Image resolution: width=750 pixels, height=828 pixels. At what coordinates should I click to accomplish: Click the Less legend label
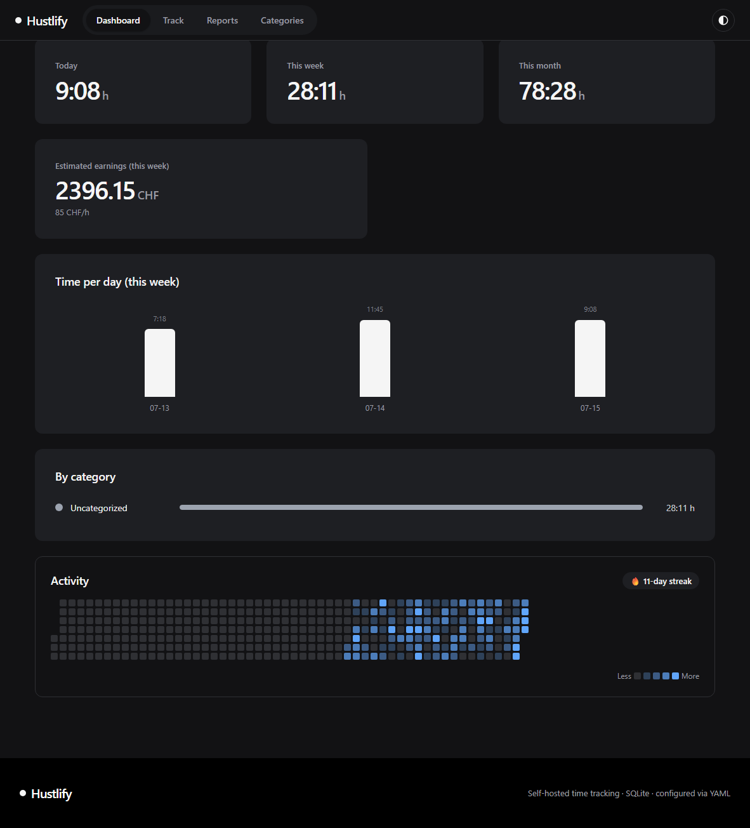point(624,676)
